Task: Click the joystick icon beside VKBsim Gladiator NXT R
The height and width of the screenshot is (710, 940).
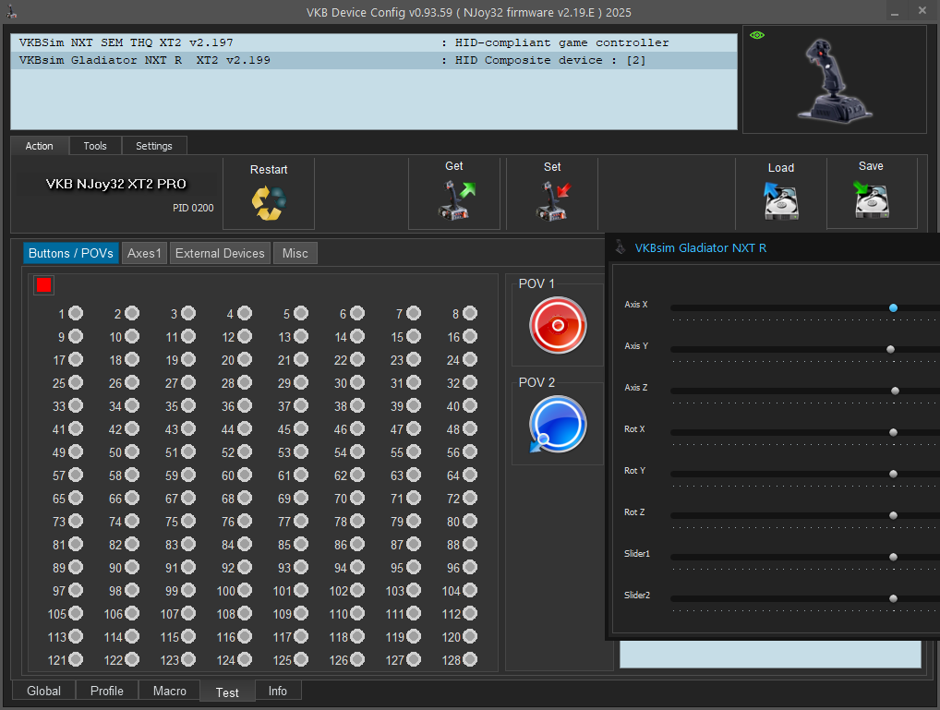Action: (x=621, y=247)
